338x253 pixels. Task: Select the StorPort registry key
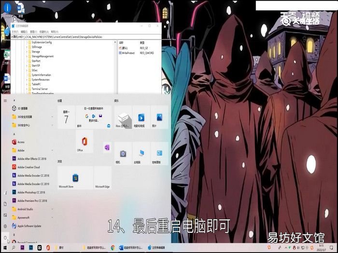pyautogui.click(x=36, y=61)
